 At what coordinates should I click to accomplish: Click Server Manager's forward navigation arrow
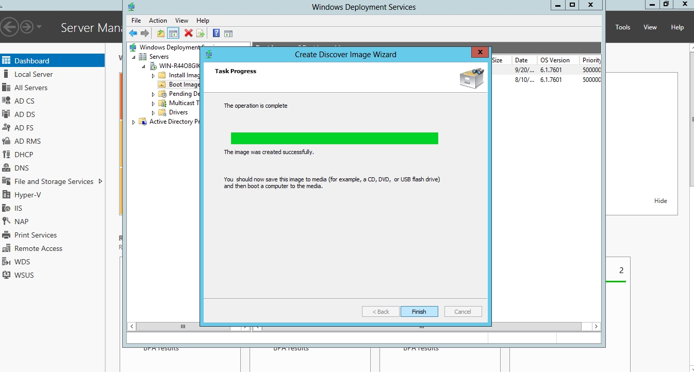pyautogui.click(x=26, y=27)
